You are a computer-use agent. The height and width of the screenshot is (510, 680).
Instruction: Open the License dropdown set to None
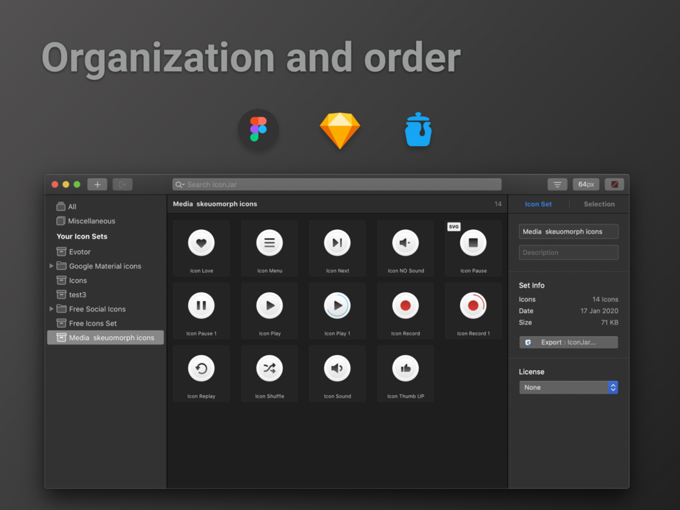568,387
